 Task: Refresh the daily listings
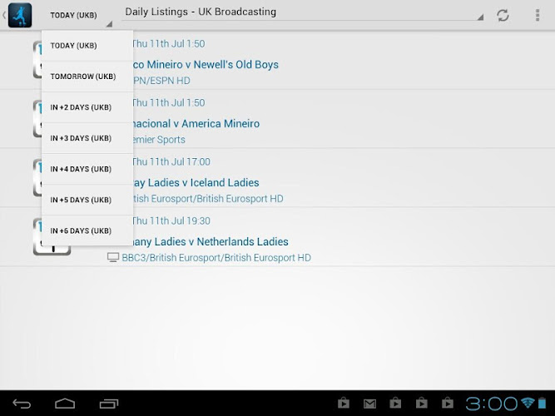click(x=503, y=15)
